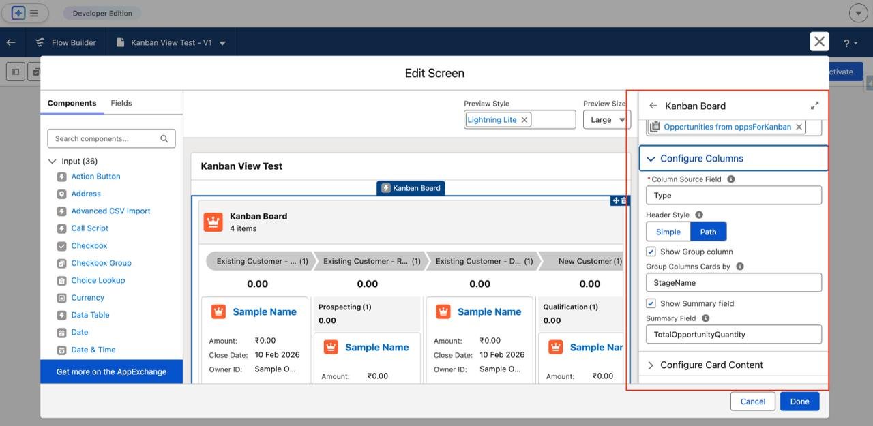Click the info icon beside Summary Field
This screenshot has width=873, height=426.
(705, 318)
